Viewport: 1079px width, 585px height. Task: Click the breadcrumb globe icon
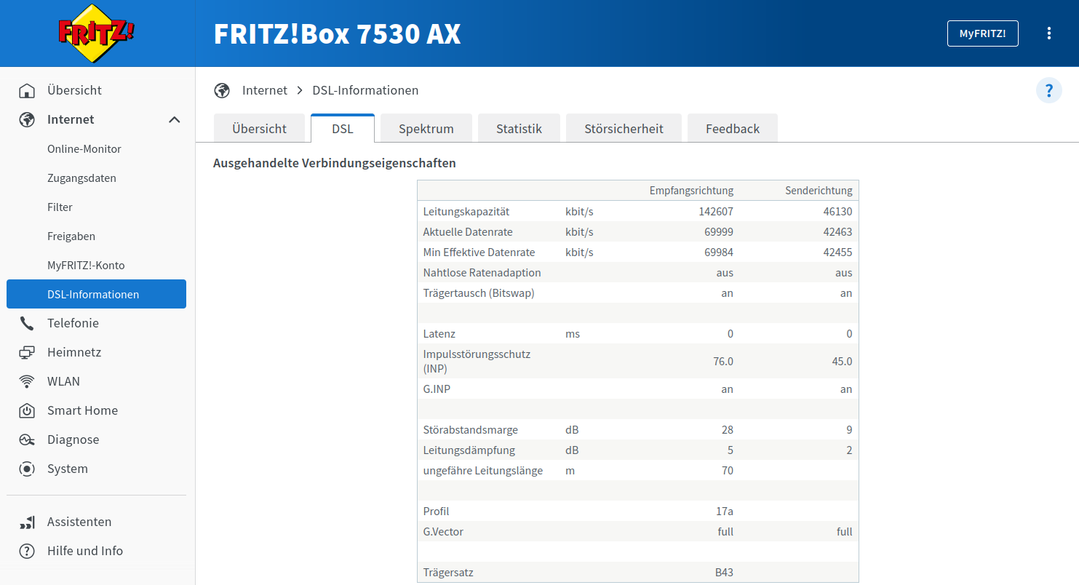pos(222,90)
